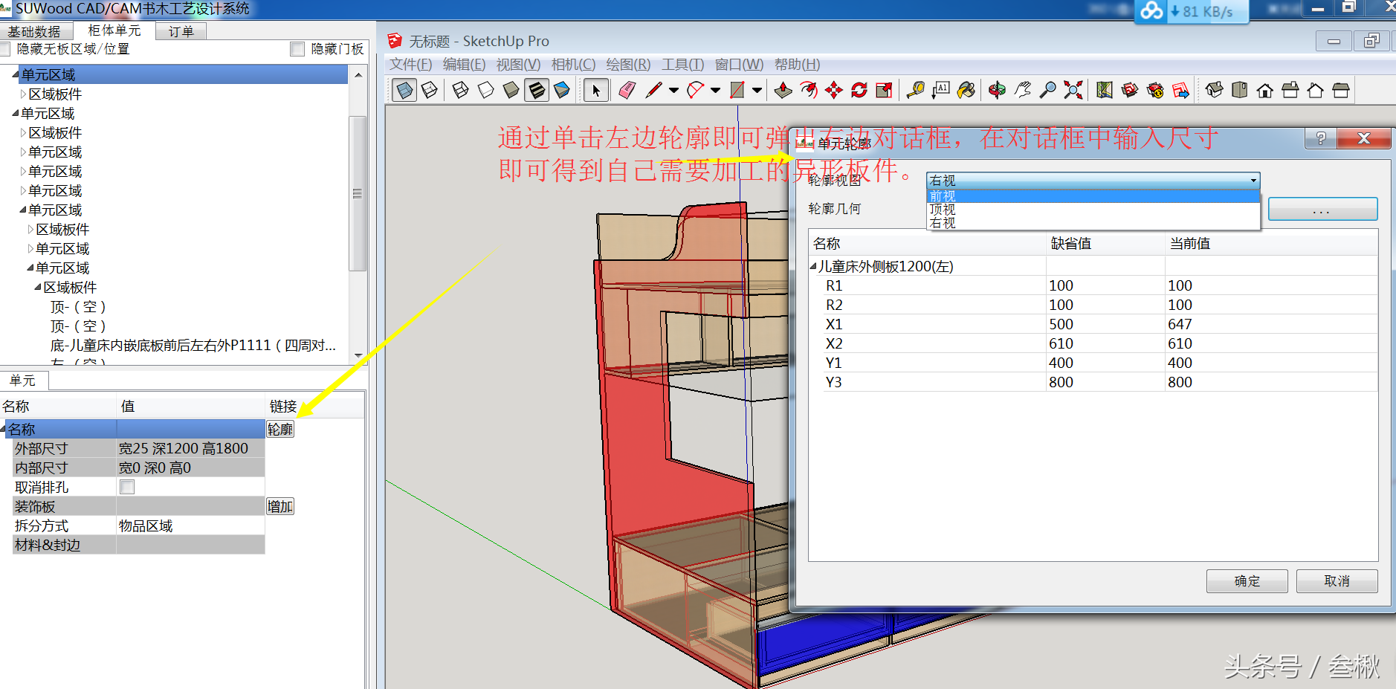Screen dimensions: 1396x689
Task: Switch to Iso view icon
Action: (1215, 90)
